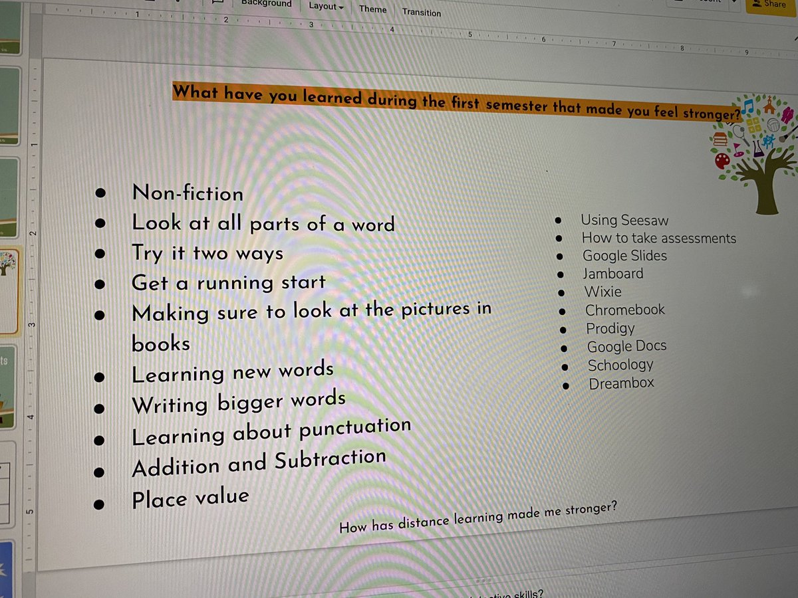The image size is (798, 598).
Task: Click "Addition and Subtraction" bullet
Action: (x=259, y=462)
